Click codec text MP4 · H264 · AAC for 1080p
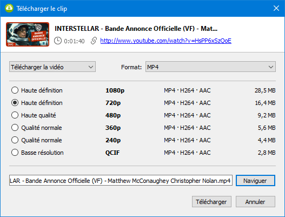285x217 pixels. (187, 90)
